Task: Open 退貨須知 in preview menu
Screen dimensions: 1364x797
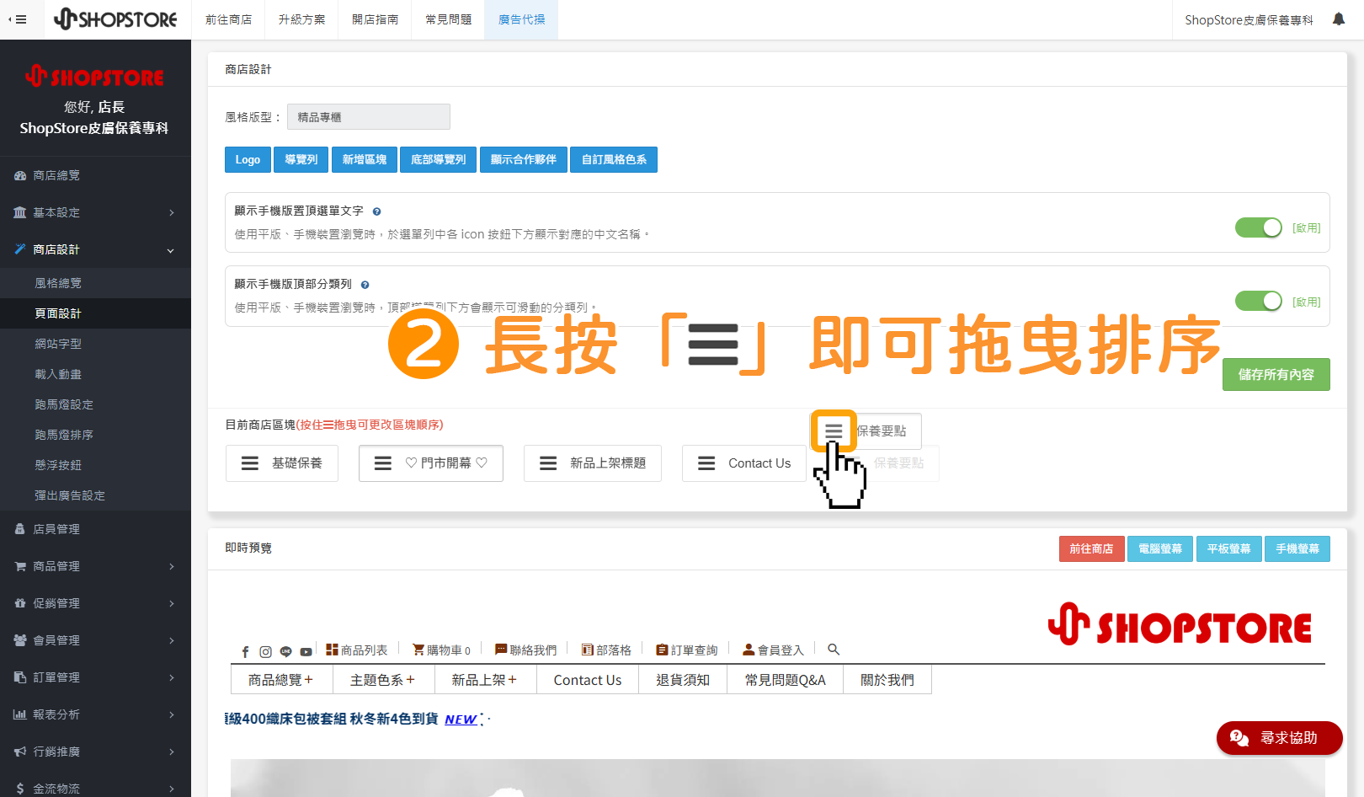Action: (683, 680)
